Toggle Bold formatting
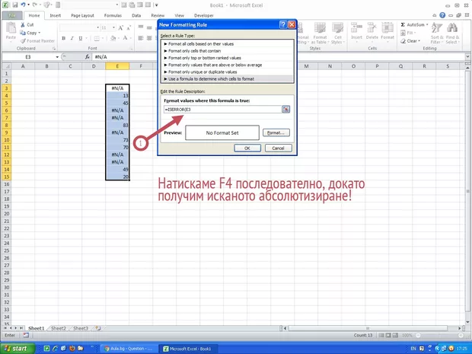Viewport: 472px width, 354px height. coord(63,38)
